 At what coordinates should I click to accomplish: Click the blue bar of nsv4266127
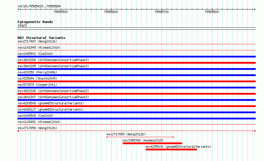136,112
